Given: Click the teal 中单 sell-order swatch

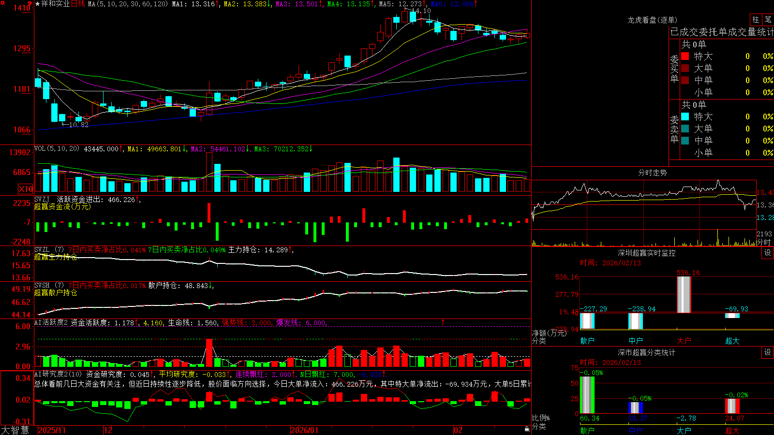Looking at the screenshot, I should tap(685, 141).
